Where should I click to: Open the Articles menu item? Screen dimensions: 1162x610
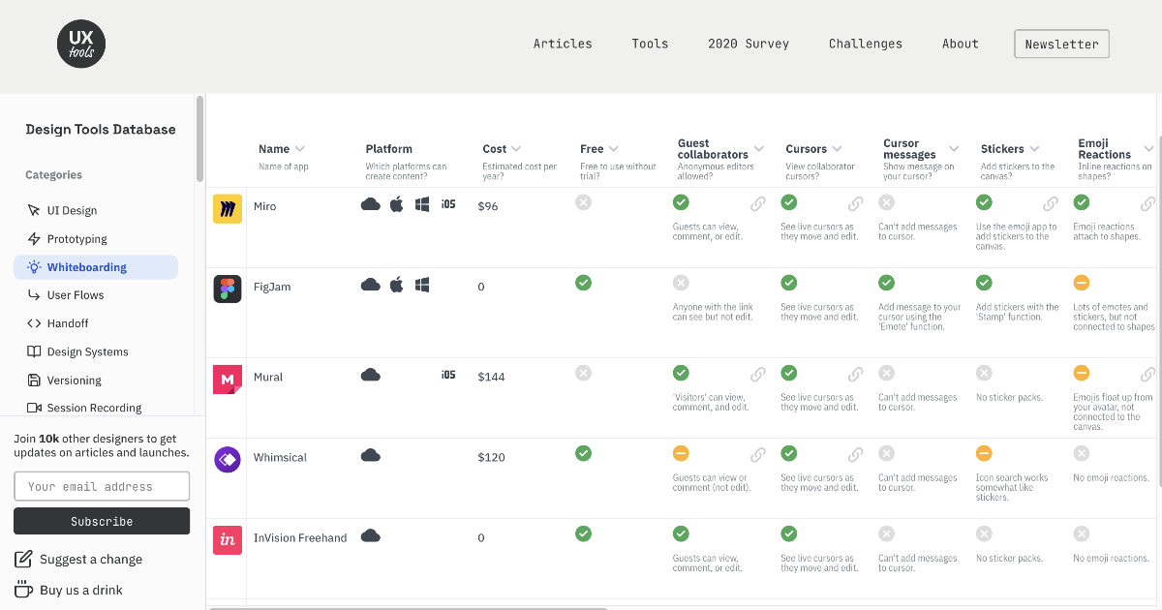[563, 44]
